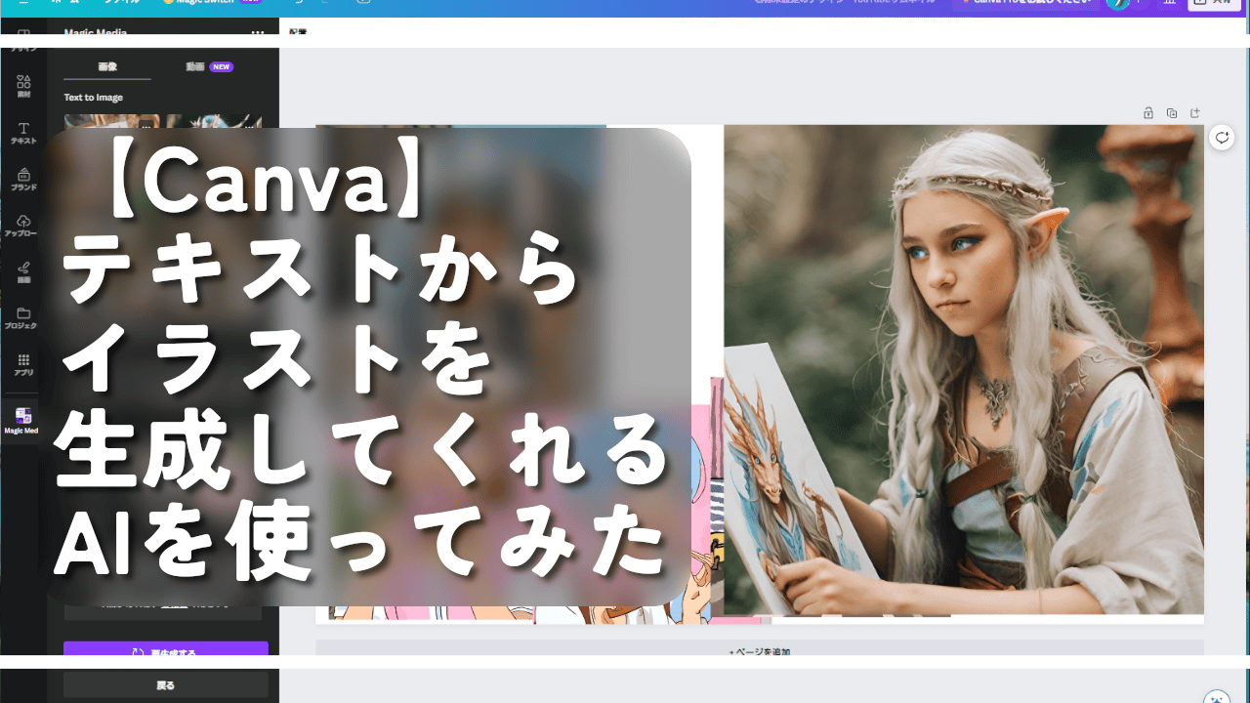Open the ブランド (Brand) sidebar panel
Image resolution: width=1250 pixels, height=703 pixels.
(23, 179)
